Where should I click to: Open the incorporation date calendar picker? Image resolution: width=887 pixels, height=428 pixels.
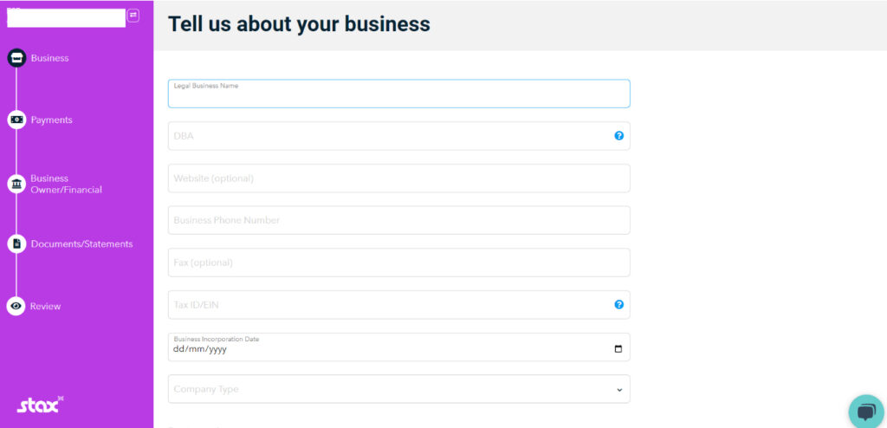click(618, 349)
